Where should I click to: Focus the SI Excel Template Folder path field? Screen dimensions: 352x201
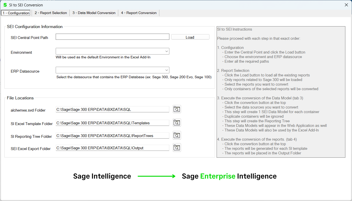[112, 123]
